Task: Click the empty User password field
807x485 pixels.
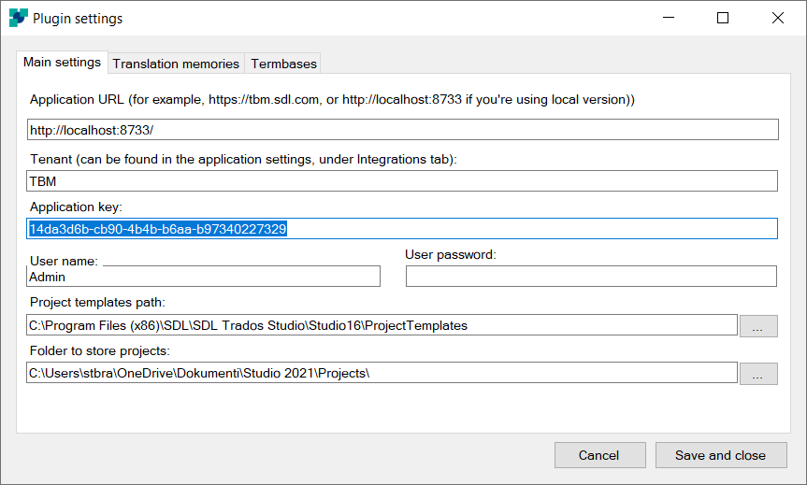Action: 591,277
